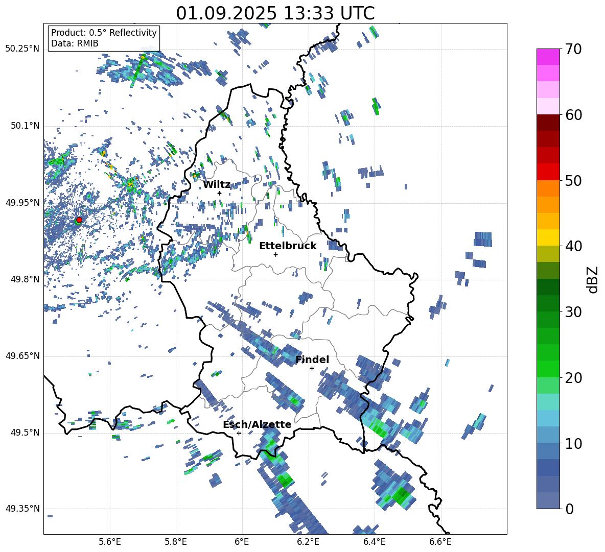Viewport: 605px width, 552px height.
Task: Click the 40 value on the colorbar
Action: (573, 246)
